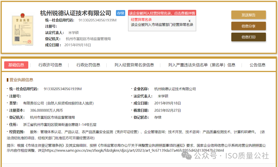Click the 经营异常名录 red heading in popup
Screen dimensions: 278x167
coord(141,19)
